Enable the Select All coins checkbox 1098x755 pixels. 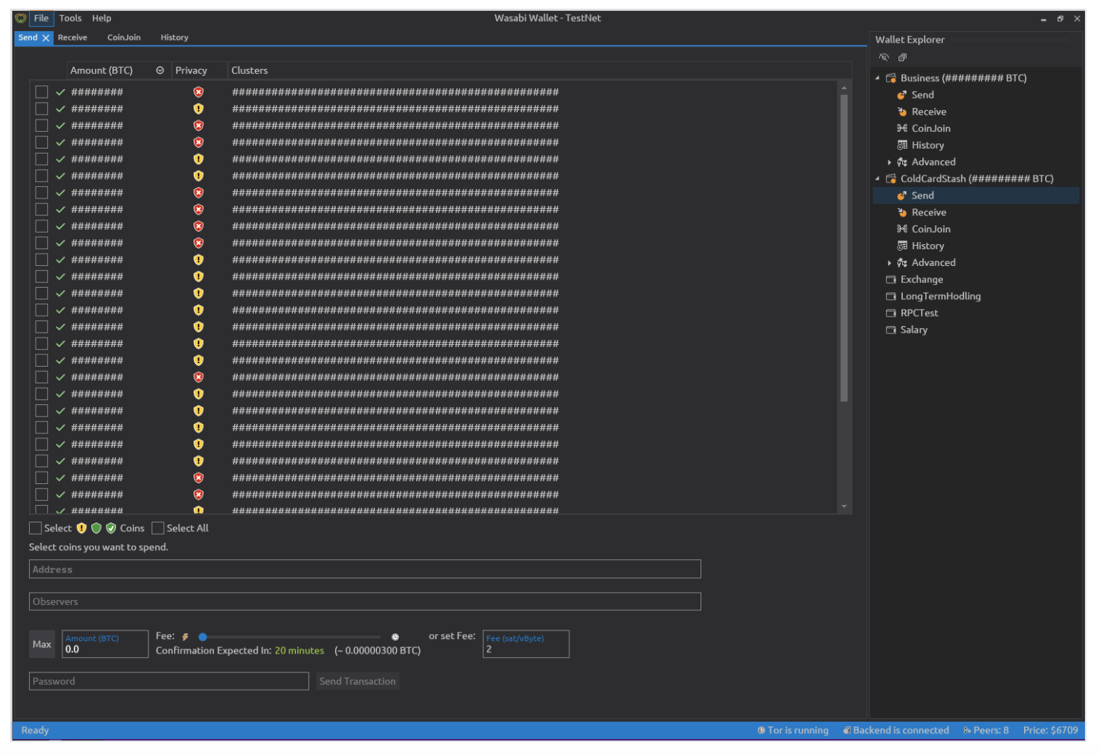158,527
